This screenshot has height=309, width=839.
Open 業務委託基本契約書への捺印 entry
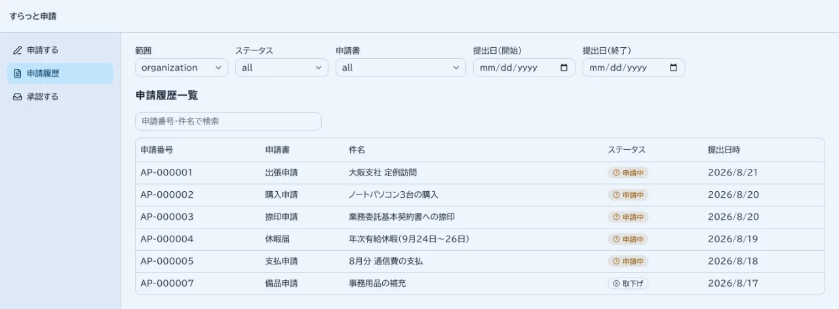pyautogui.click(x=402, y=217)
